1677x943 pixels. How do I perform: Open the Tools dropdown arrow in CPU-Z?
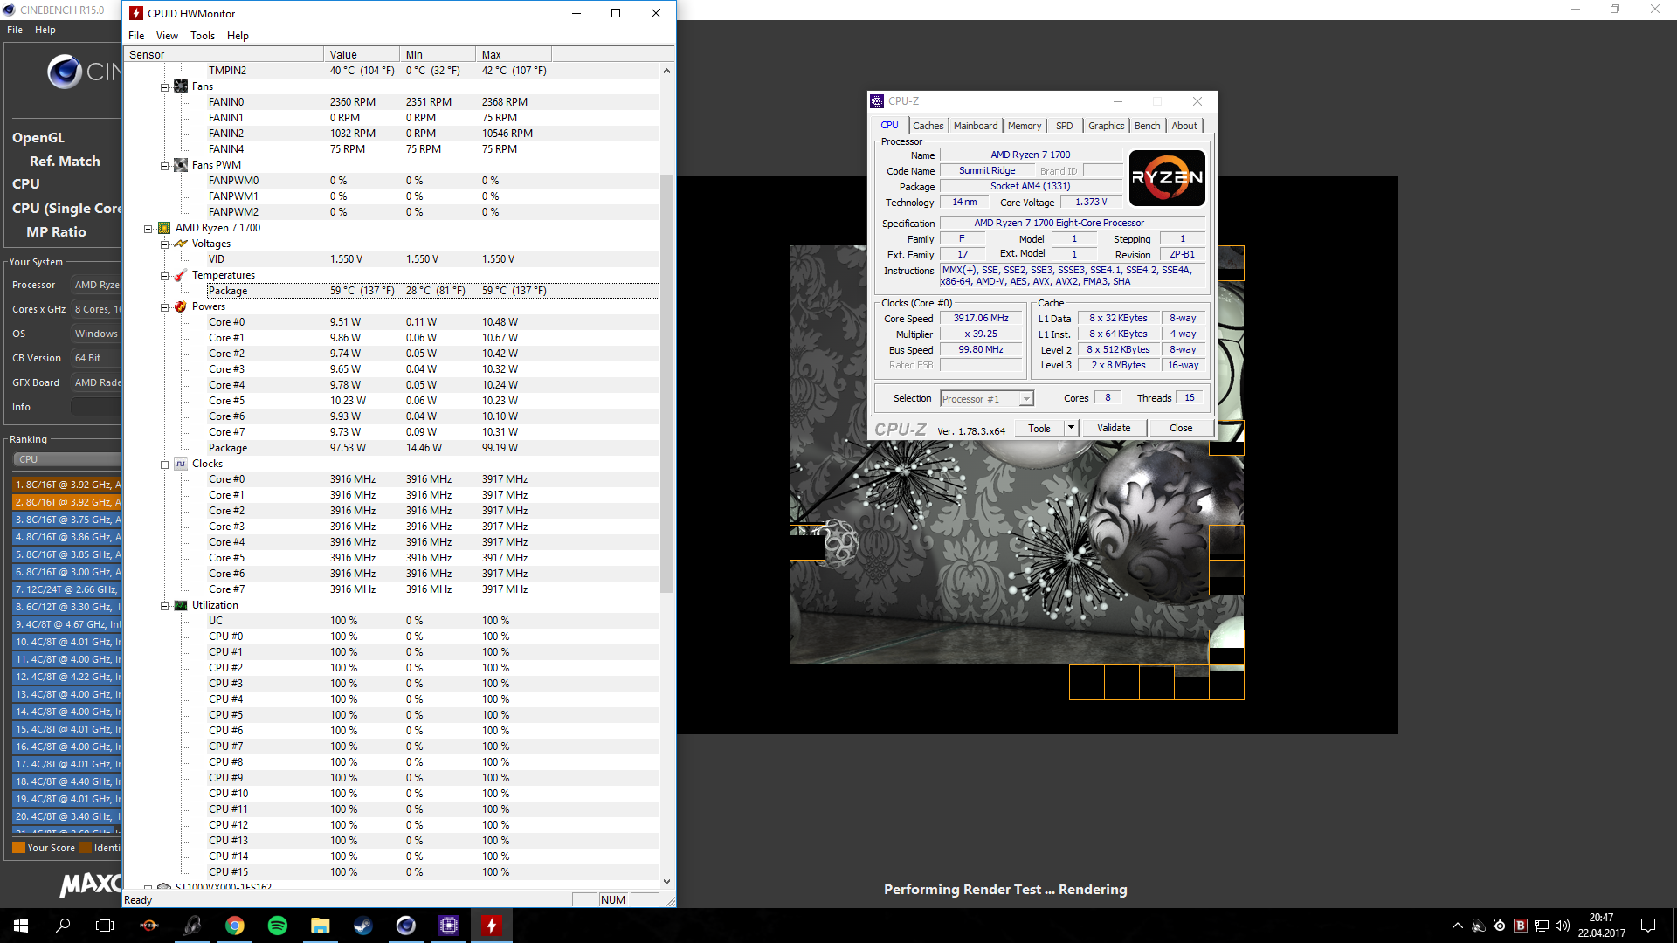point(1072,428)
